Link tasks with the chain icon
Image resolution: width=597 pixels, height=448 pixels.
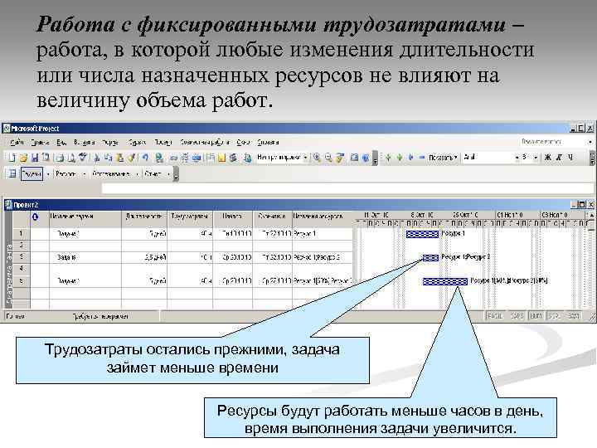pos(173,158)
